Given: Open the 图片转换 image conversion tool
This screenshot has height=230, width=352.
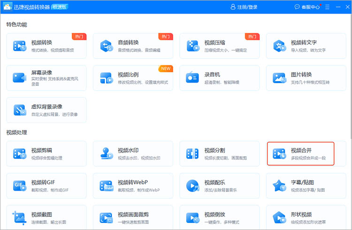Looking at the screenshot, I should tap(306, 77).
